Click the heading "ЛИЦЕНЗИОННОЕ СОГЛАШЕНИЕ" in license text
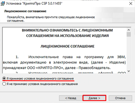Viewport: 135px width, 103px height. (67, 46)
